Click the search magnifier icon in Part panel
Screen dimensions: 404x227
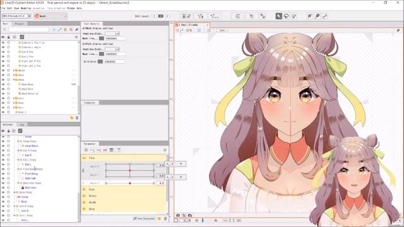coord(4,30)
